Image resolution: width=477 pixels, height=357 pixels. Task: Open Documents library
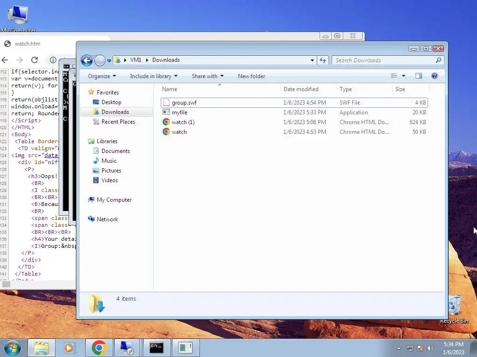(116, 151)
